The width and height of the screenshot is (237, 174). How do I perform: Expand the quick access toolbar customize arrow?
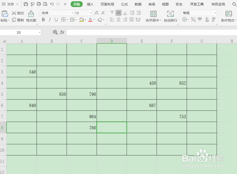[x=65, y=4]
